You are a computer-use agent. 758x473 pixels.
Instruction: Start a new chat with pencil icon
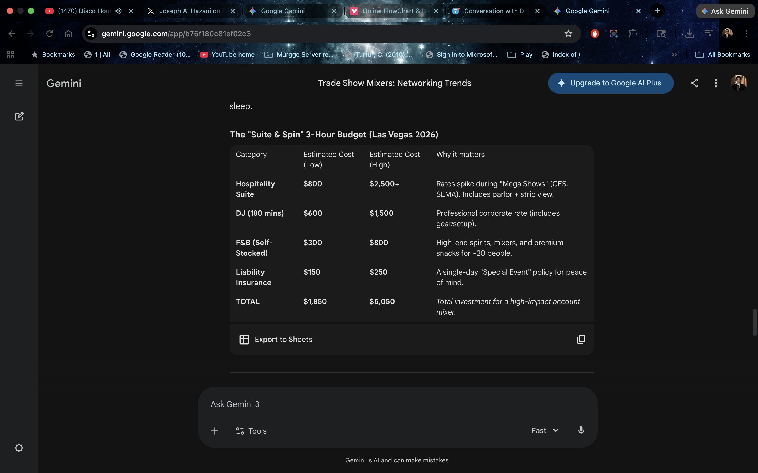[19, 116]
